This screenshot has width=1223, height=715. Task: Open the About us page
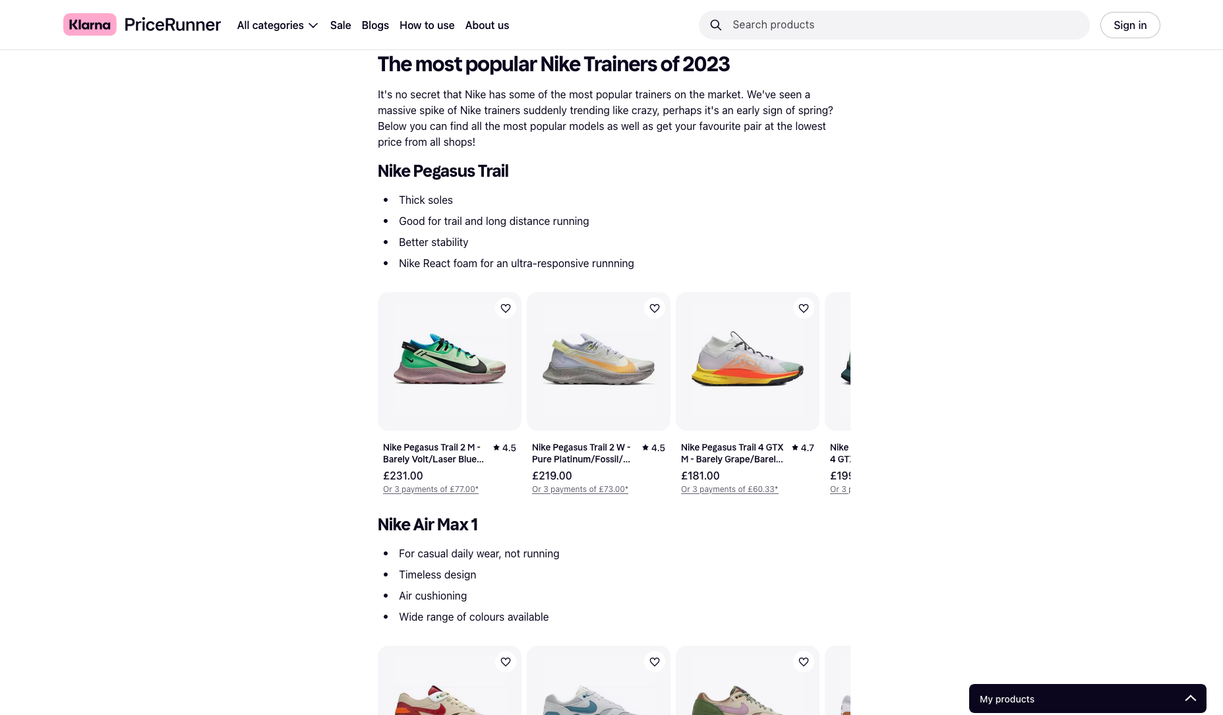(487, 25)
